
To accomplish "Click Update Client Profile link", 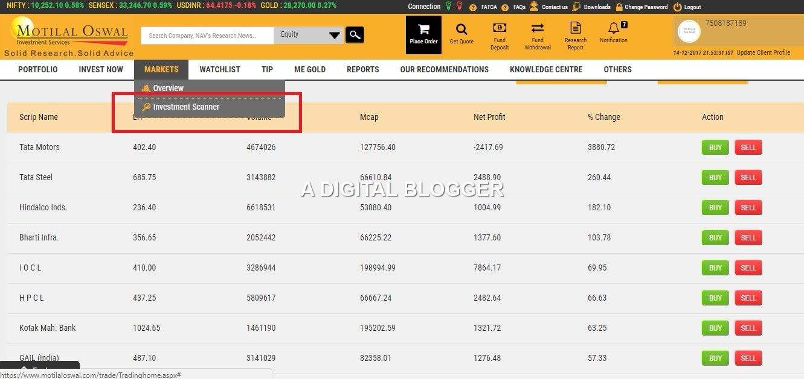I will tap(763, 52).
